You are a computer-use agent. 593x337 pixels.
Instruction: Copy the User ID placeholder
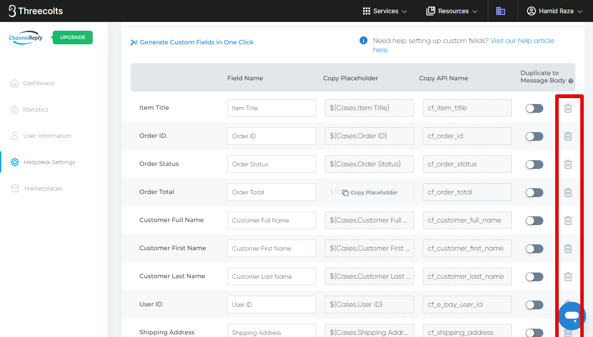pos(369,305)
